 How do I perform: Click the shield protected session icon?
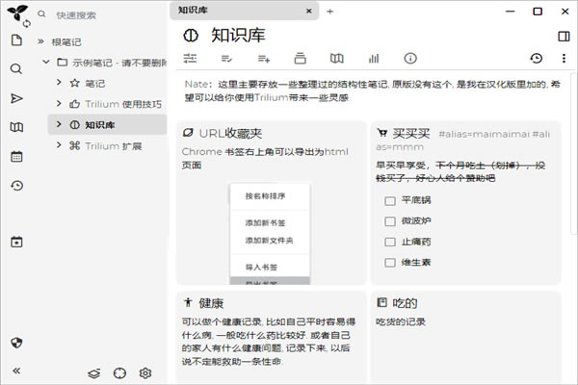[16, 343]
